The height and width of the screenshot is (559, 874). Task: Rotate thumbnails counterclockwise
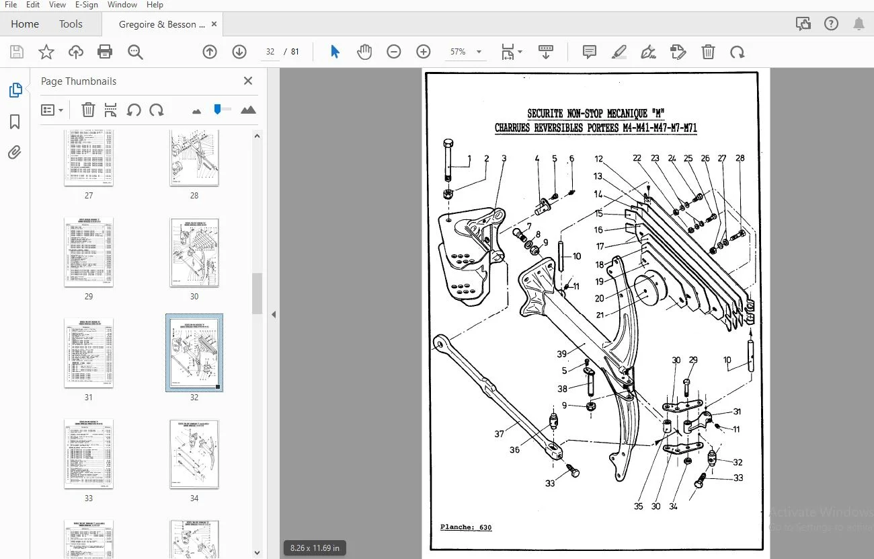point(134,110)
